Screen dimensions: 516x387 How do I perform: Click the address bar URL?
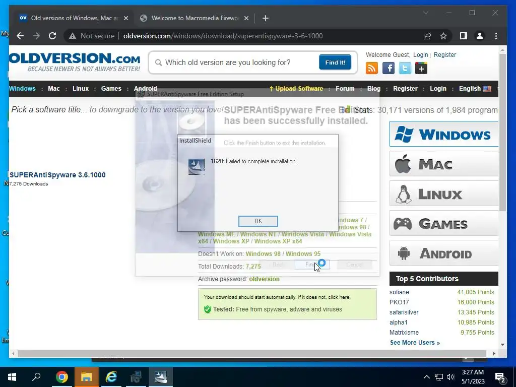coord(223,36)
